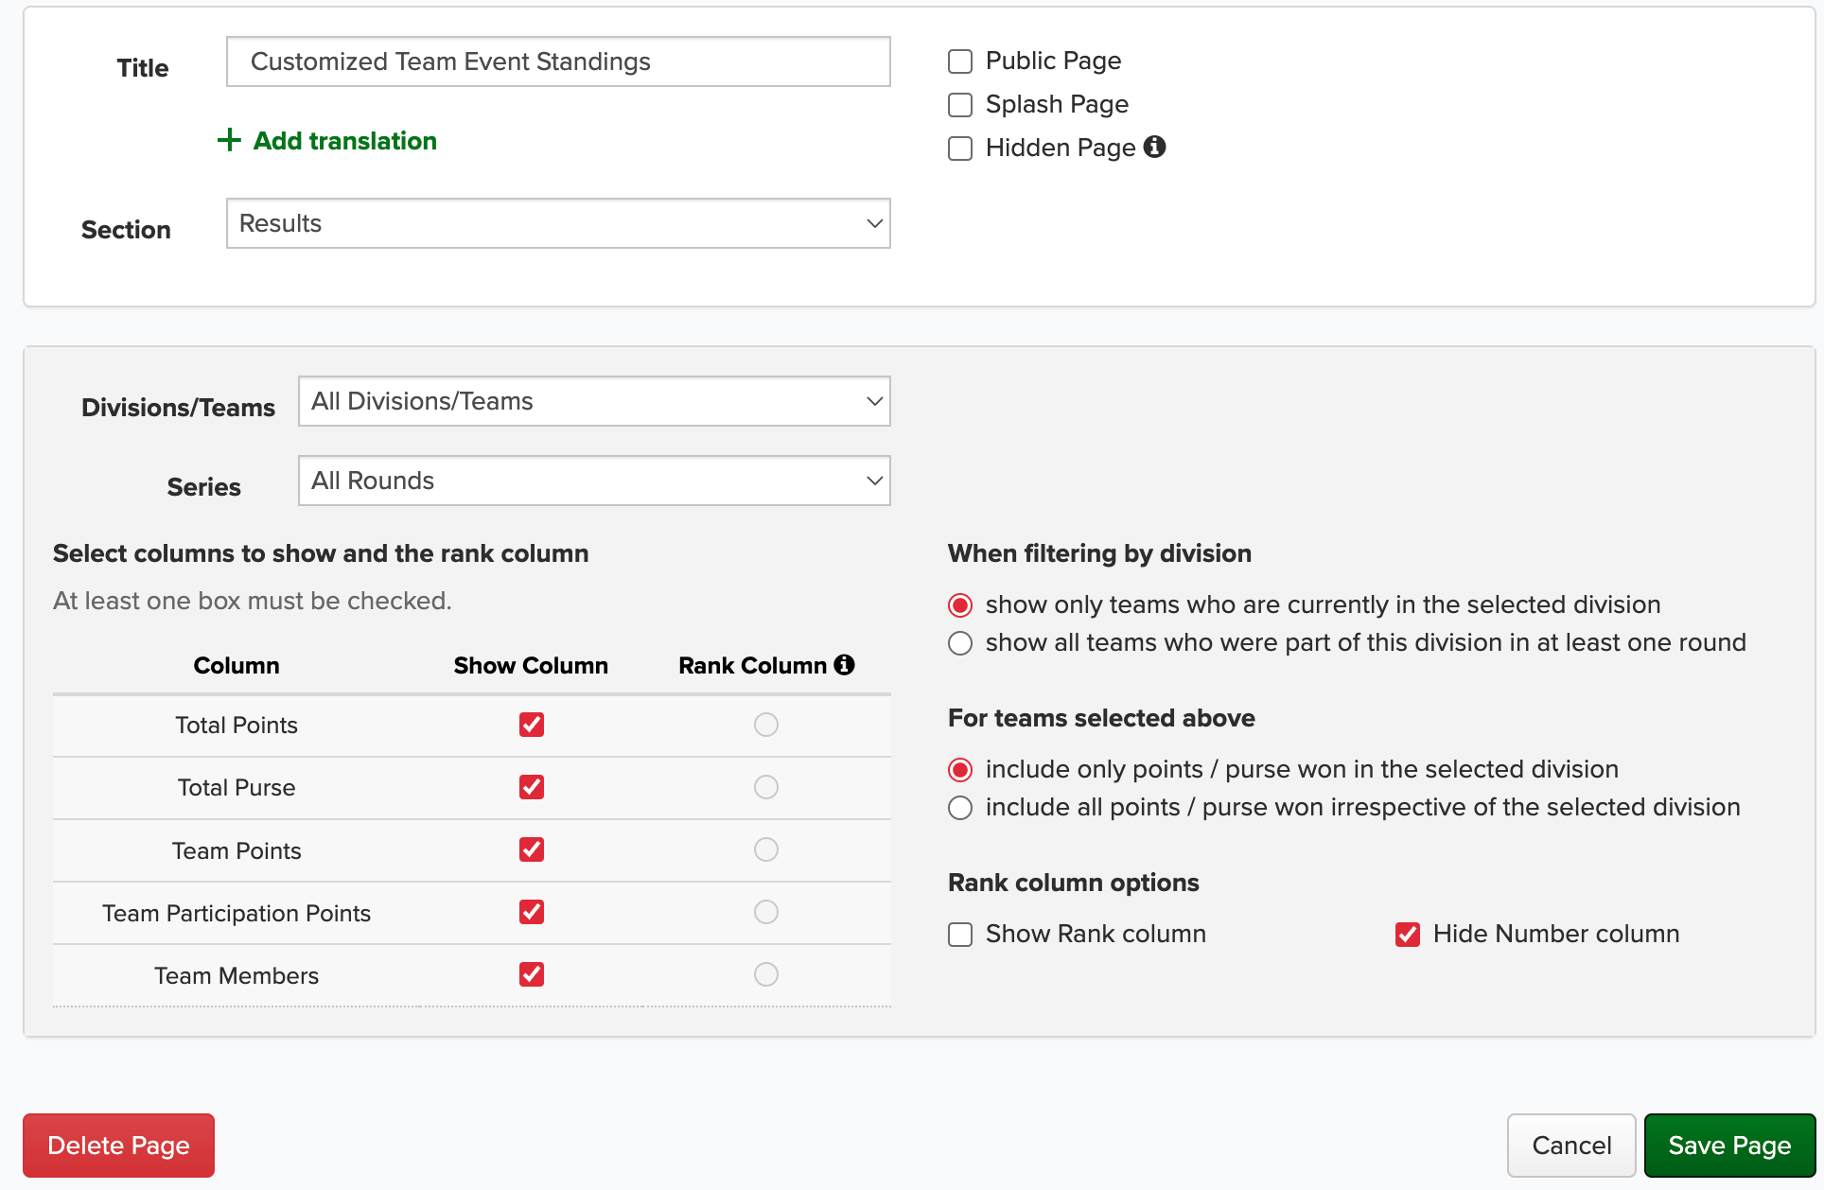
Task: Select Team Members as rank column
Action: (766, 974)
